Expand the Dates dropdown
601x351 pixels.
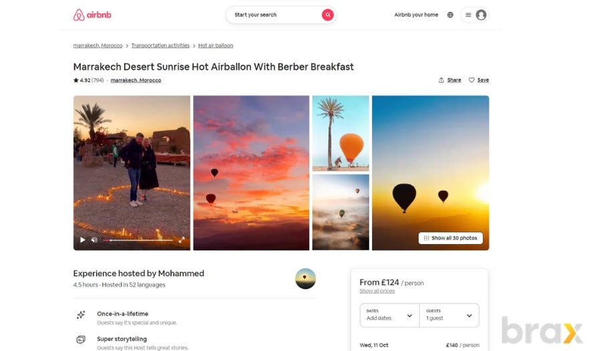pos(389,316)
